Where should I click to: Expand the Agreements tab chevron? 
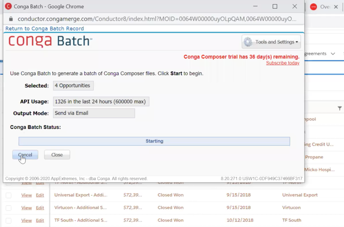pos(333,53)
